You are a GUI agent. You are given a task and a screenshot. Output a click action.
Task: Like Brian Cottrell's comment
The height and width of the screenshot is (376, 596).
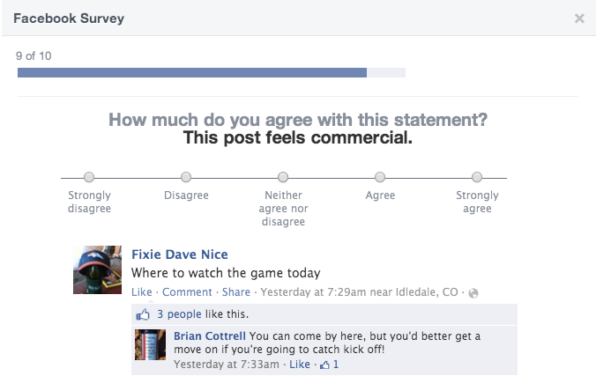[300, 365]
